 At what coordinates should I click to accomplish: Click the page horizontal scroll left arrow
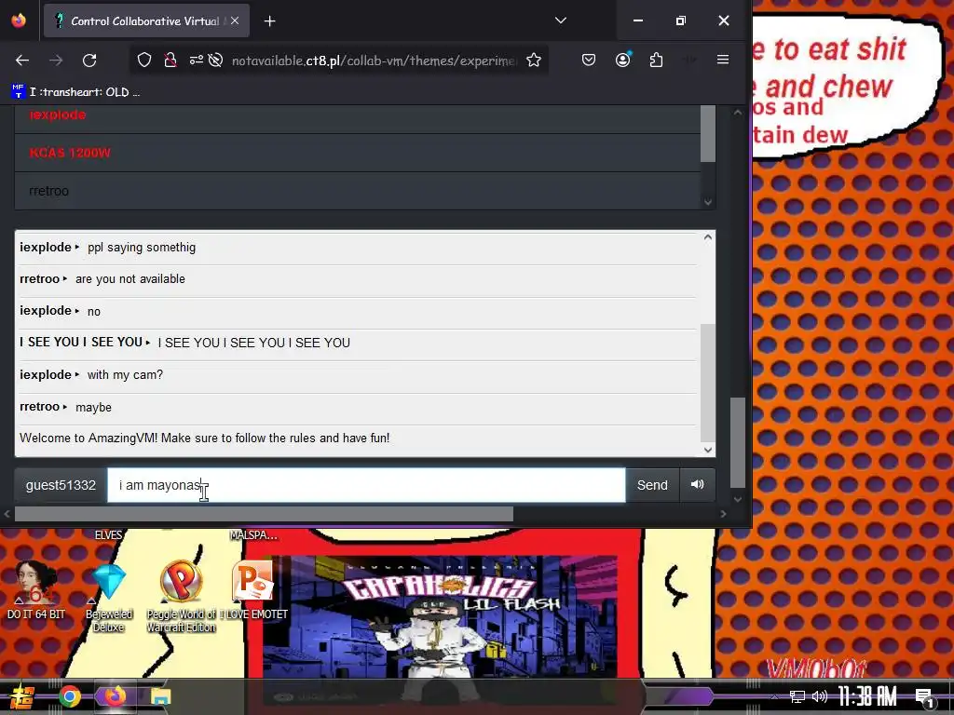7,514
